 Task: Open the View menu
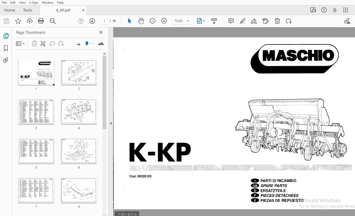click(x=22, y=3)
